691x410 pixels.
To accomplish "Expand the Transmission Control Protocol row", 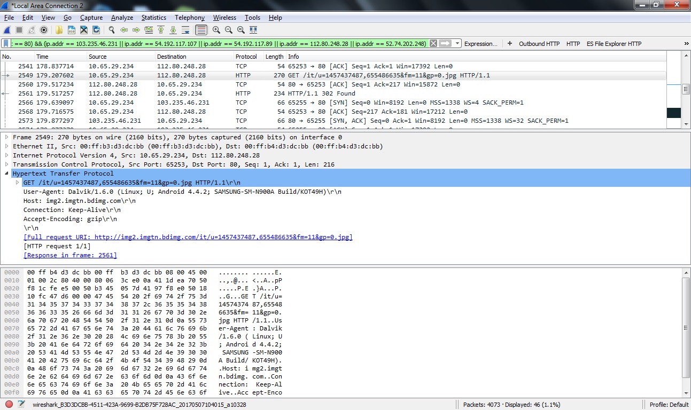I will click(x=7, y=164).
